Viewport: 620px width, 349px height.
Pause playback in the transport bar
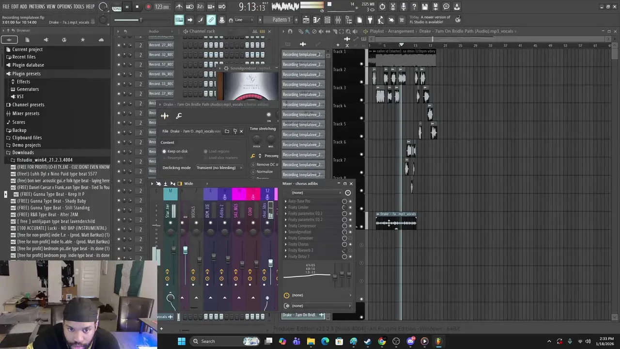[127, 7]
